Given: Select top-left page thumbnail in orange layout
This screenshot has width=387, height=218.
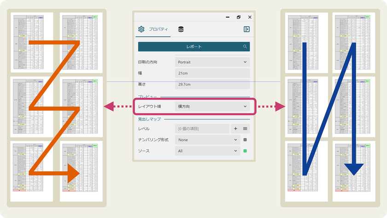Looking at the screenshot, I should [x=32, y=42].
